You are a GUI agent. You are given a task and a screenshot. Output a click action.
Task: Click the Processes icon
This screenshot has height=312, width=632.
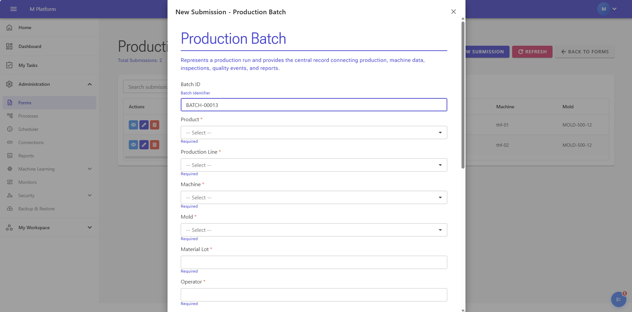(x=10, y=116)
